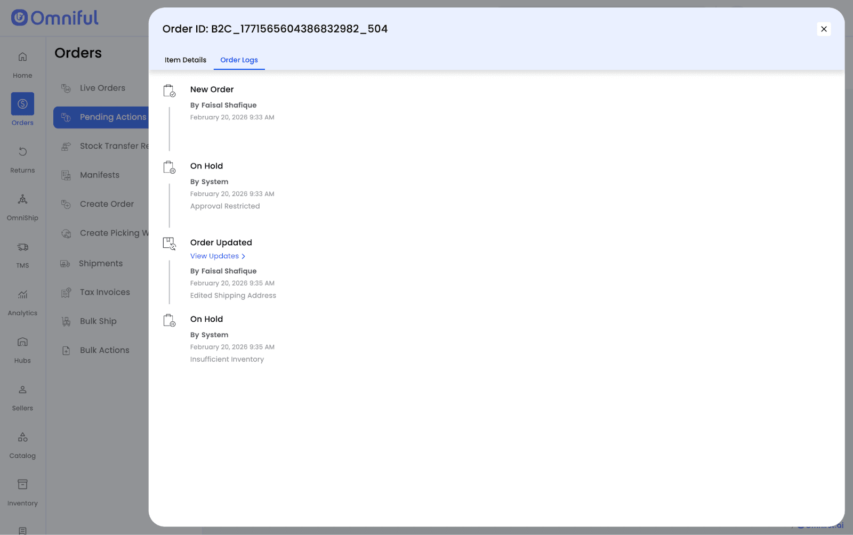
Task: Open Tax Invoices menu entry
Action: tap(104, 293)
